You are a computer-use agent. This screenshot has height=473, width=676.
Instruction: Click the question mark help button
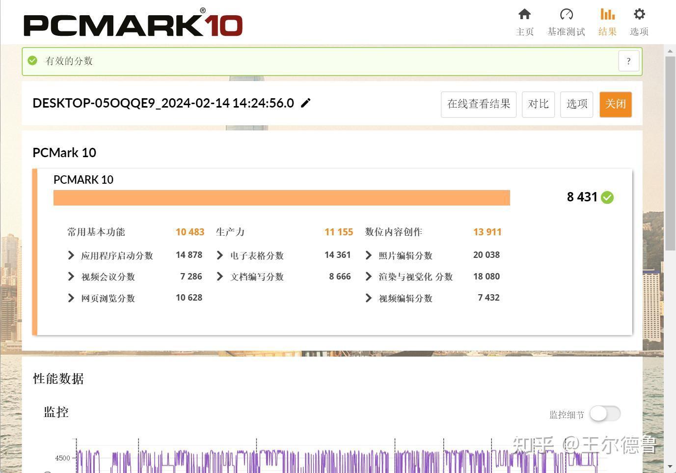tap(628, 61)
